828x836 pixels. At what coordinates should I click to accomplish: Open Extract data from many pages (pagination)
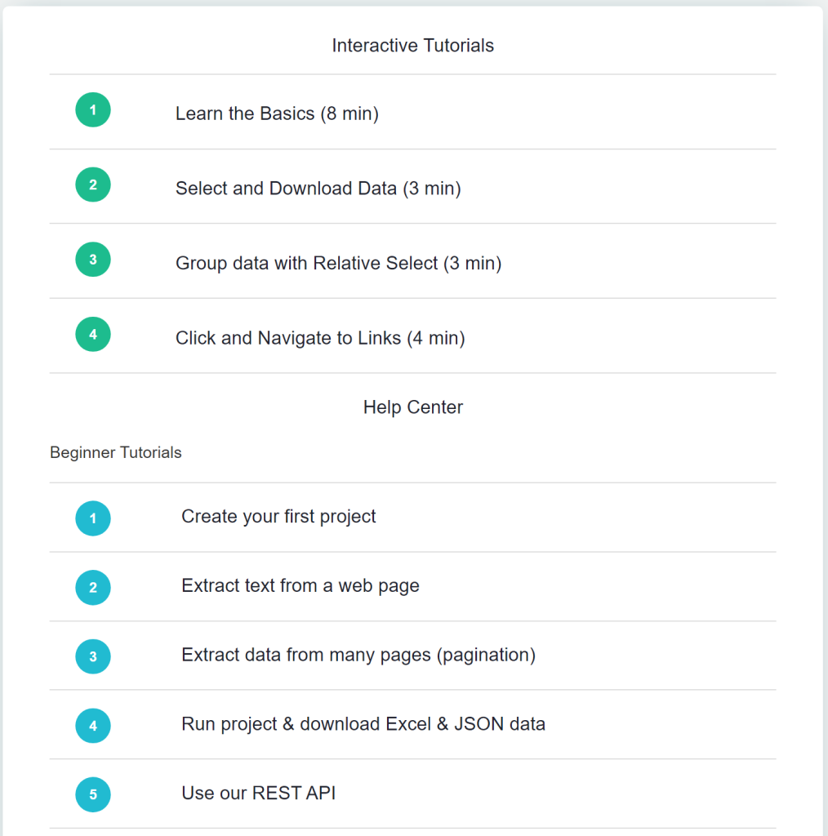pyautogui.click(x=358, y=655)
